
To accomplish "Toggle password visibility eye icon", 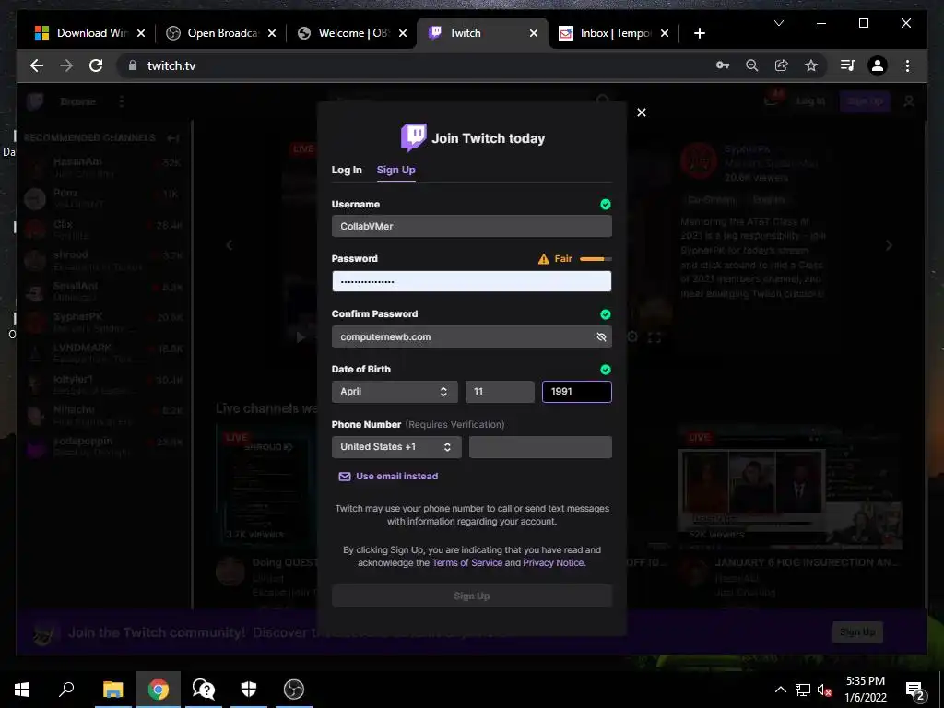I will tap(601, 336).
